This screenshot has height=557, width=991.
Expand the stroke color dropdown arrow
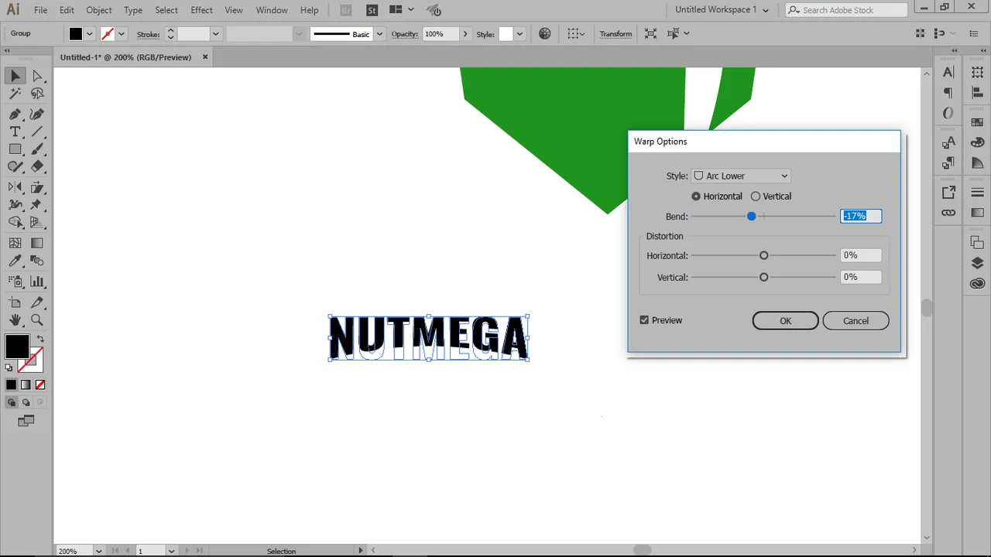pyautogui.click(x=122, y=34)
